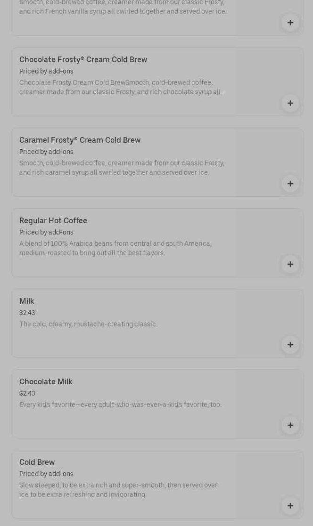Viewport: 313px width, 526px height.
Task: Click the plus icon on the topmost card
Action: 290,23
